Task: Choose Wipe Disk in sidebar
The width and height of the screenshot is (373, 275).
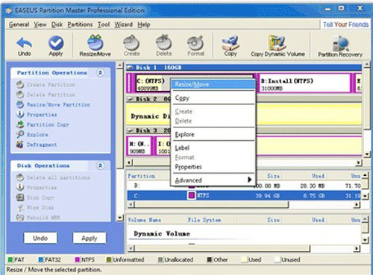Action: pos(35,207)
